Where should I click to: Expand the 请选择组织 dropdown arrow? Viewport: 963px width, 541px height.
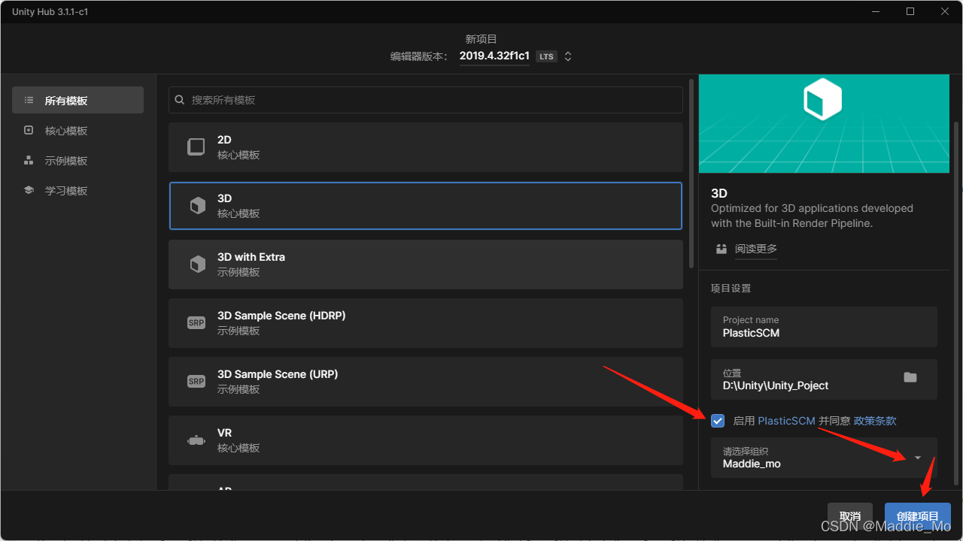(x=918, y=458)
